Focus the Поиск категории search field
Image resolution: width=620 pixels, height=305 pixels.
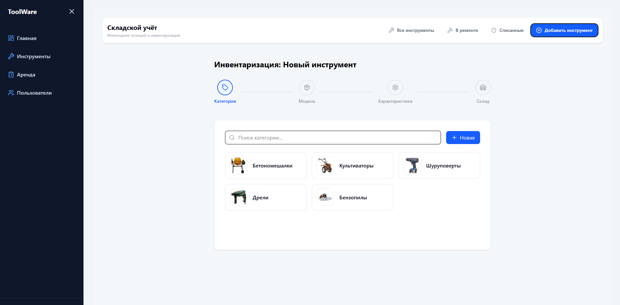(x=333, y=138)
